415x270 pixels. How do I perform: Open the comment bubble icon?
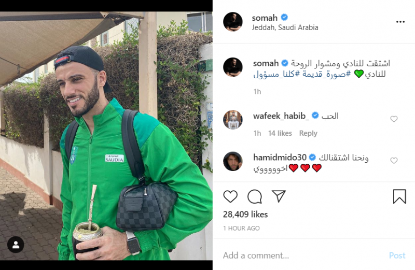(x=255, y=196)
